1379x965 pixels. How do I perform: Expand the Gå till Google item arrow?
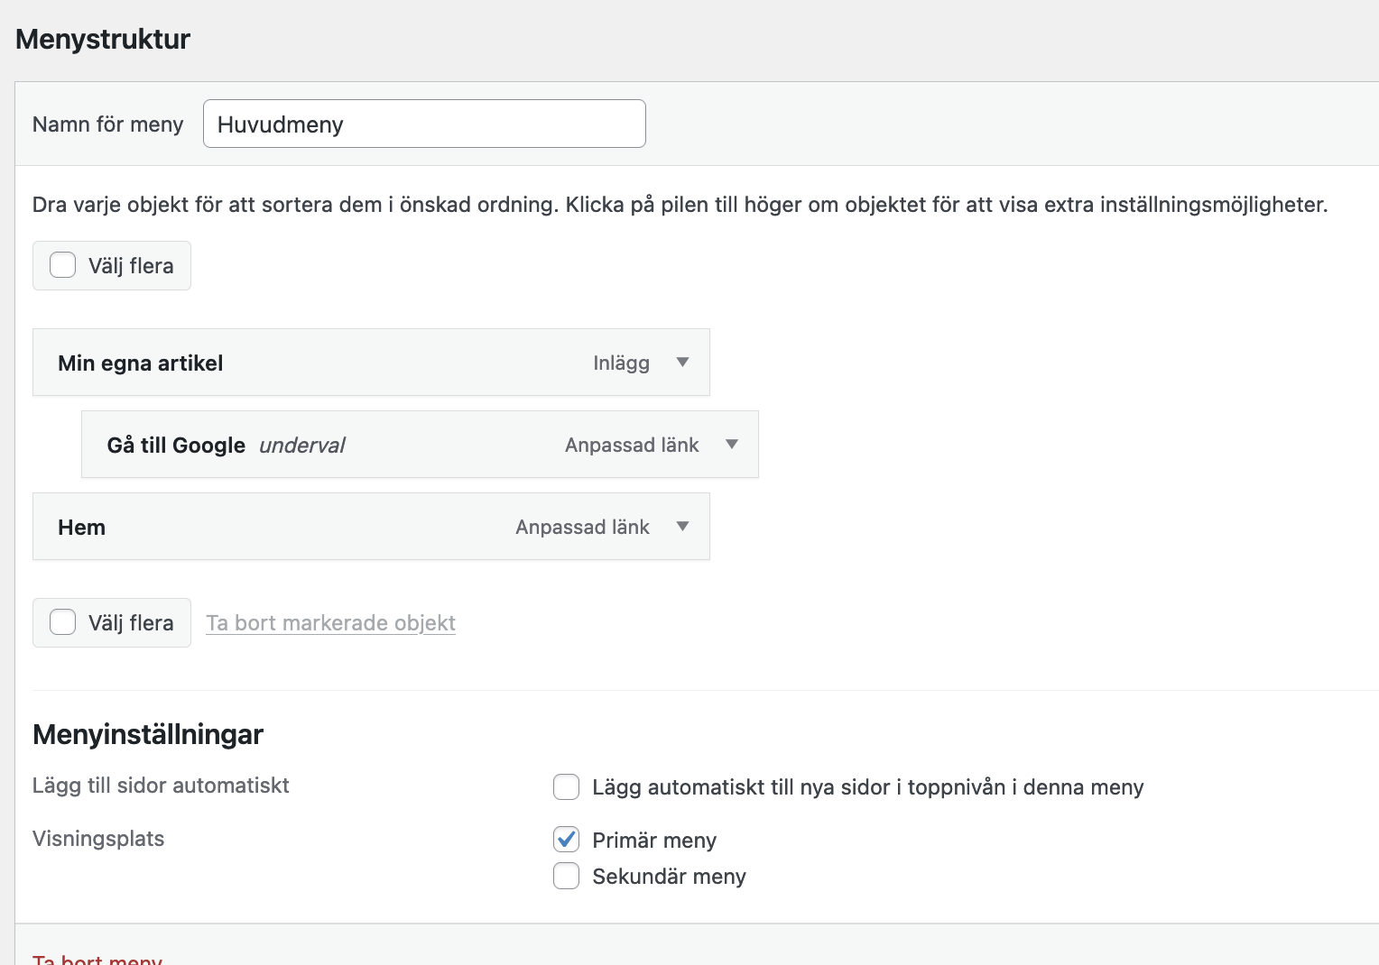[x=732, y=445]
